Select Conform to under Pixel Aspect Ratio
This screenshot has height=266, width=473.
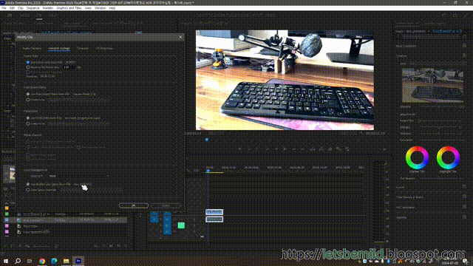pyautogui.click(x=28, y=100)
